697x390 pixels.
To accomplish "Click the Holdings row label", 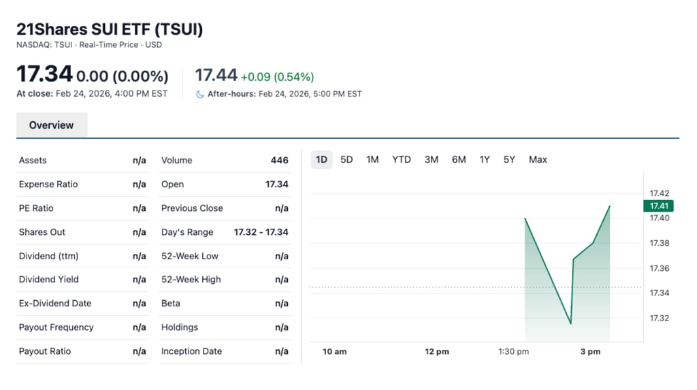I will (180, 327).
